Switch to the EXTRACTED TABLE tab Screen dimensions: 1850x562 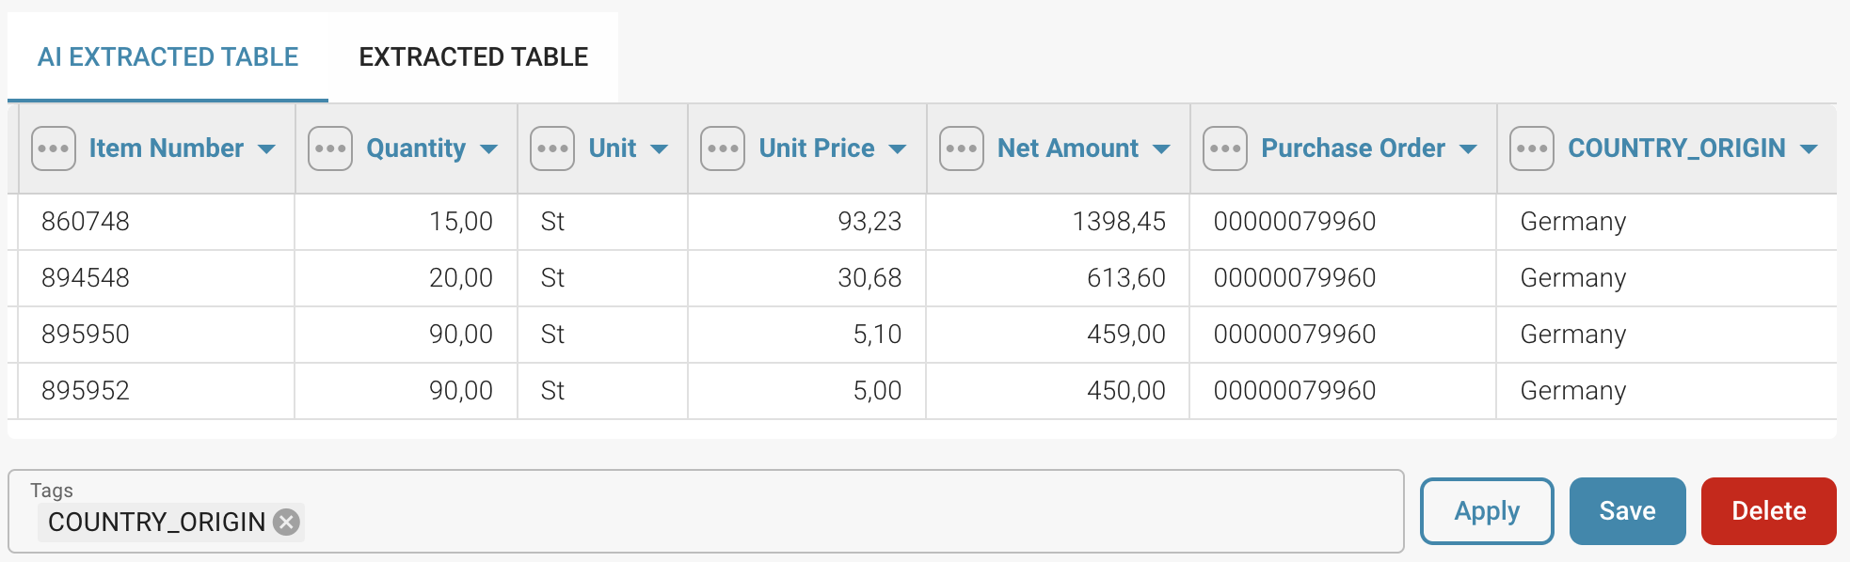coord(472,56)
